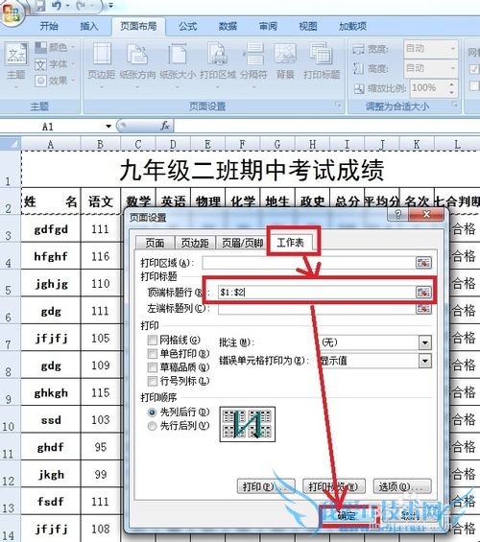Select column A header
480x542 pixels.
(x=51, y=144)
